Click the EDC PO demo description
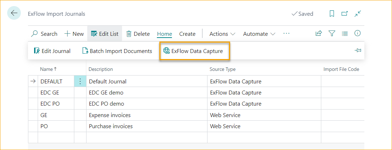 pos(147,104)
